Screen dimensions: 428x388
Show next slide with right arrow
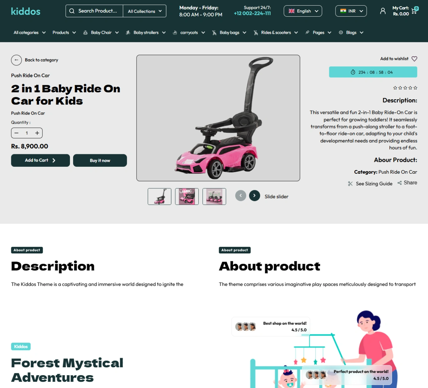tap(254, 196)
